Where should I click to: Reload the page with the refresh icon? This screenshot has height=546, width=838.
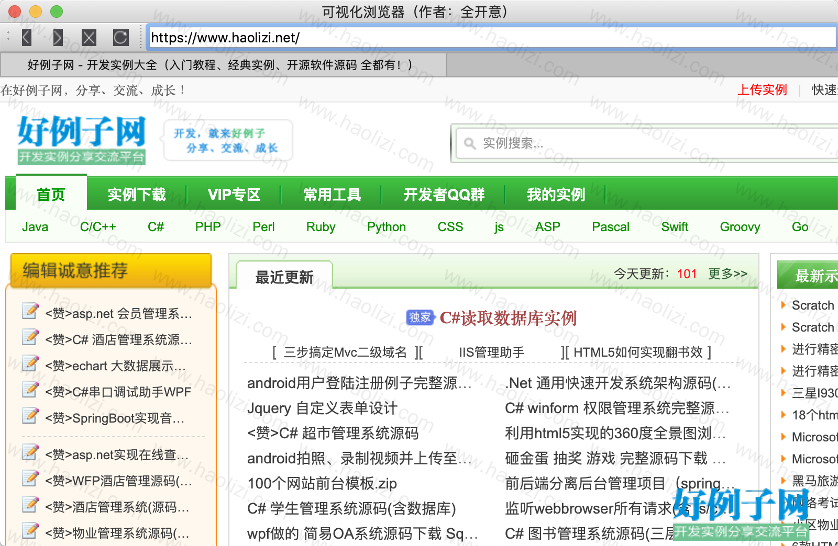[120, 38]
